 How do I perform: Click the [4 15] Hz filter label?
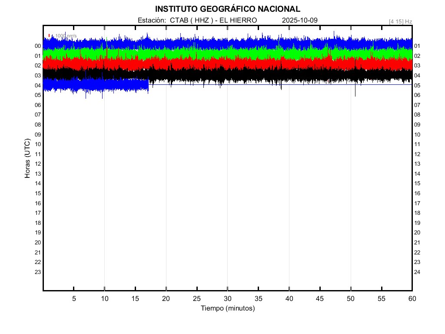[400, 21]
